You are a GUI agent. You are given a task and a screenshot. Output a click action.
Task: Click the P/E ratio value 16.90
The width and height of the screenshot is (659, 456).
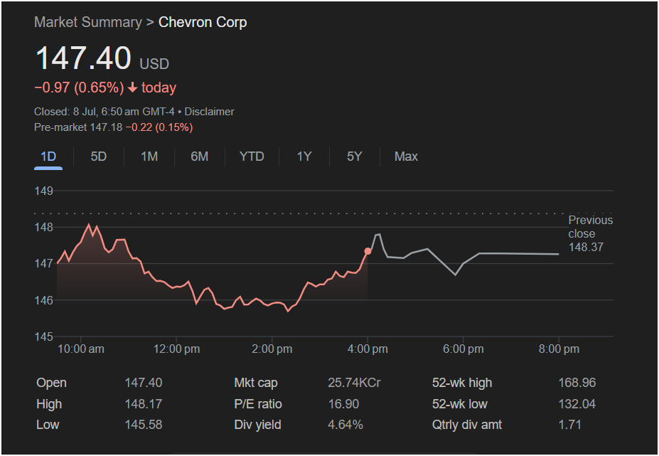tap(343, 404)
